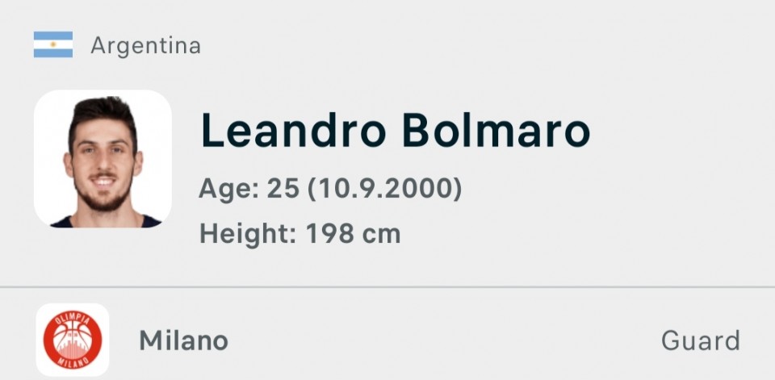
Task: Click the Age label text
Action: (x=228, y=190)
